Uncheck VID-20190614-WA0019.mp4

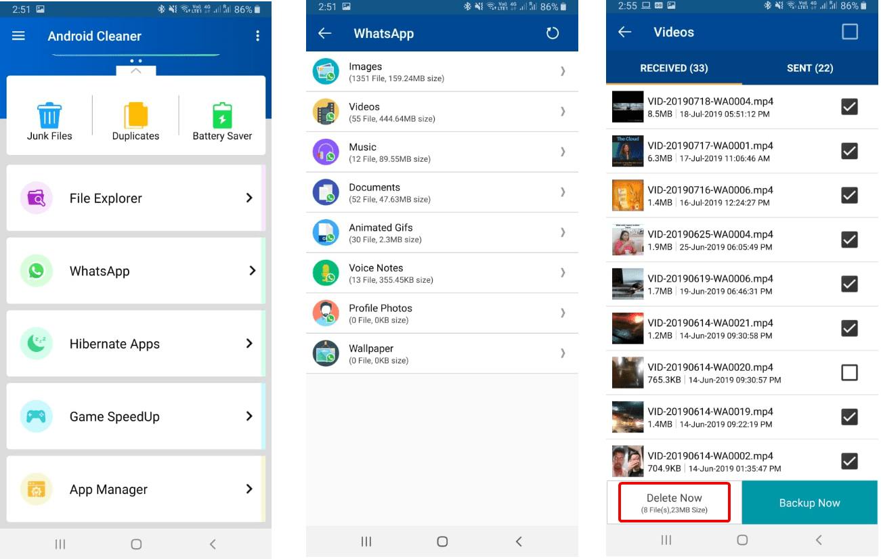[x=849, y=417]
